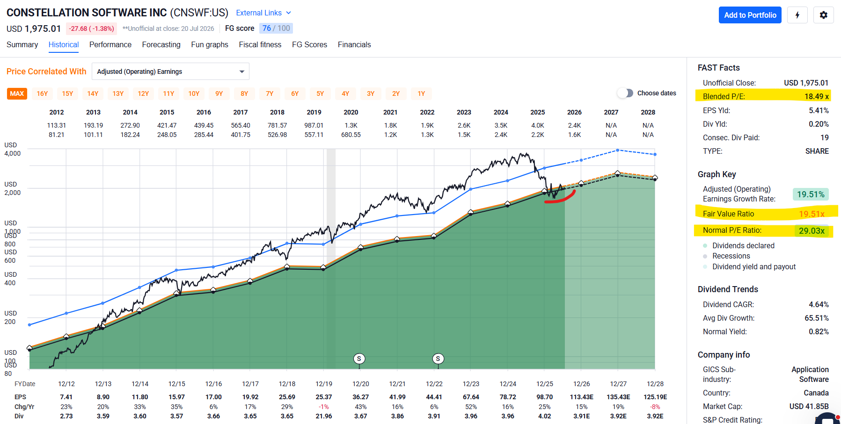This screenshot has height=424, width=841.
Task: Click the stock split marker at 12/22
Action: pyautogui.click(x=438, y=359)
